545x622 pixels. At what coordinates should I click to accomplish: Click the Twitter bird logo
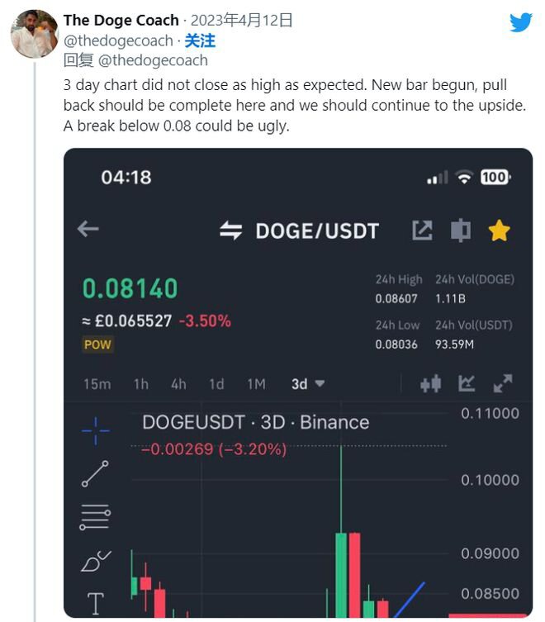[520, 22]
